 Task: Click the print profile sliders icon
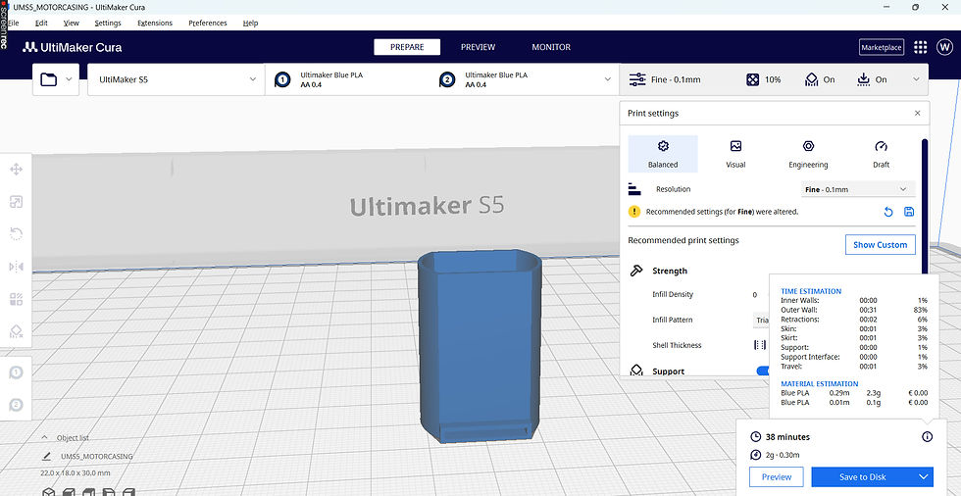click(x=637, y=79)
